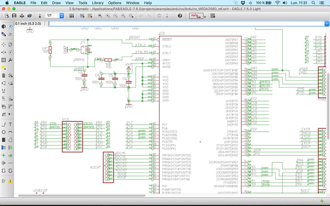Viewport: 330px width, 206px height.
Task: Open the sheet selector 1/1 dropdown
Action: click(x=54, y=16)
